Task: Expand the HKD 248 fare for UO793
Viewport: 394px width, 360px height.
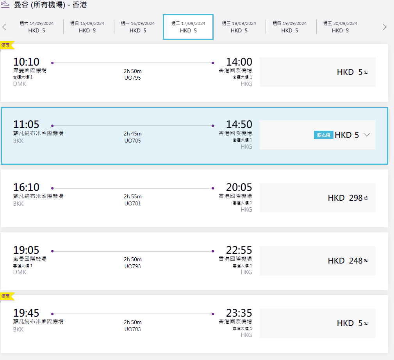Action: click(317, 260)
